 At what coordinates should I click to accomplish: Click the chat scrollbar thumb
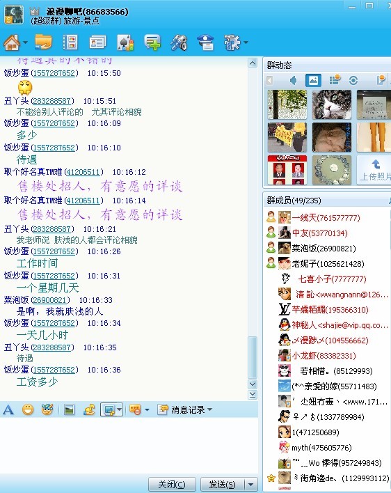253,357
